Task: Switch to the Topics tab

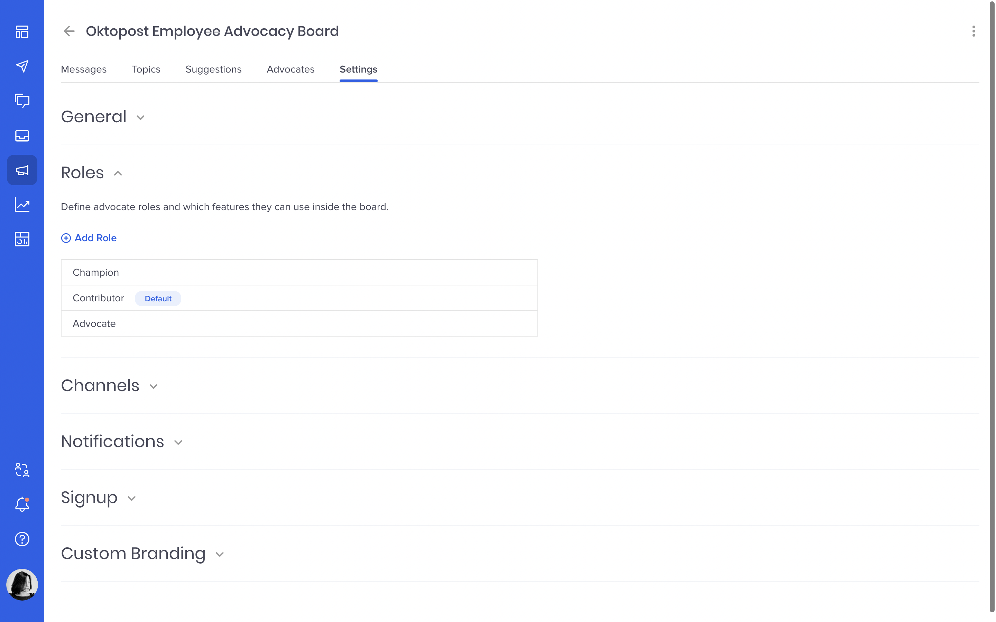Action: tap(146, 69)
